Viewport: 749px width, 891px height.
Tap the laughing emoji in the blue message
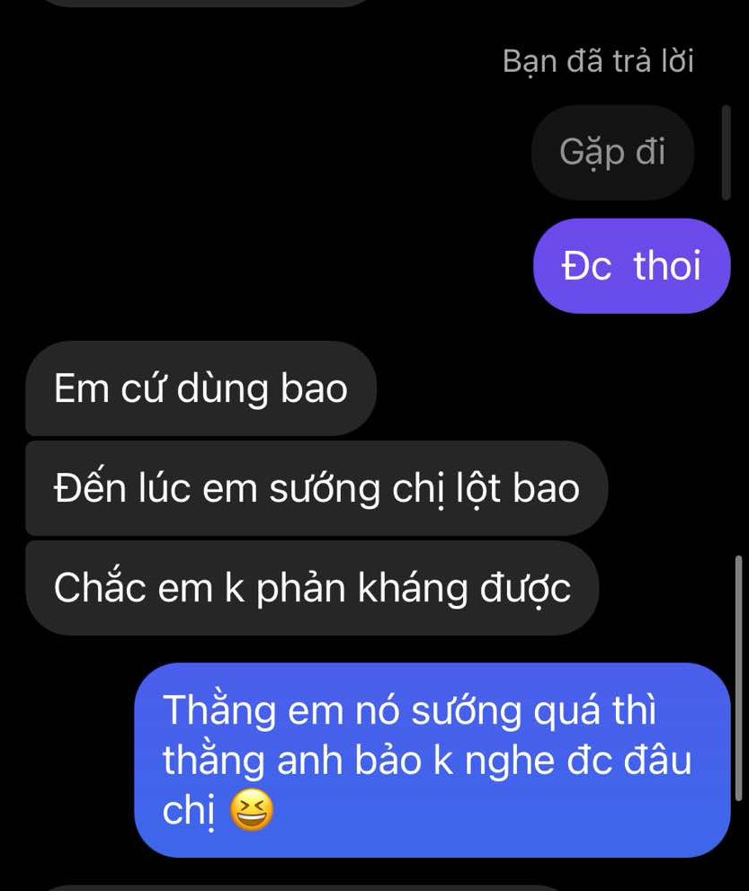point(251,810)
